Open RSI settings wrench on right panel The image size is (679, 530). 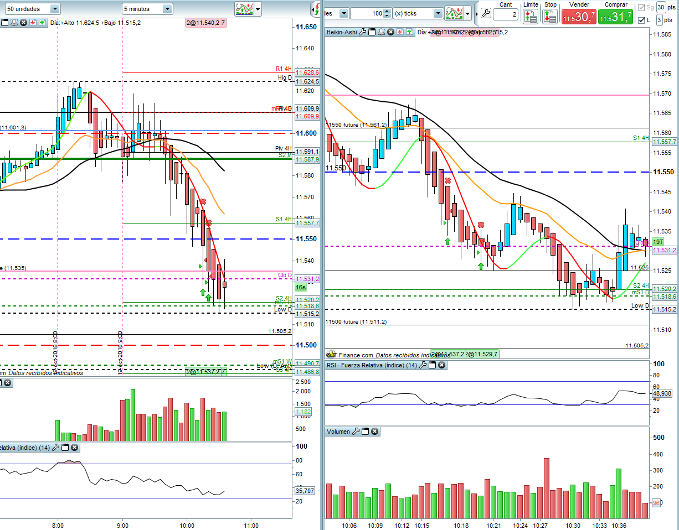(424, 365)
